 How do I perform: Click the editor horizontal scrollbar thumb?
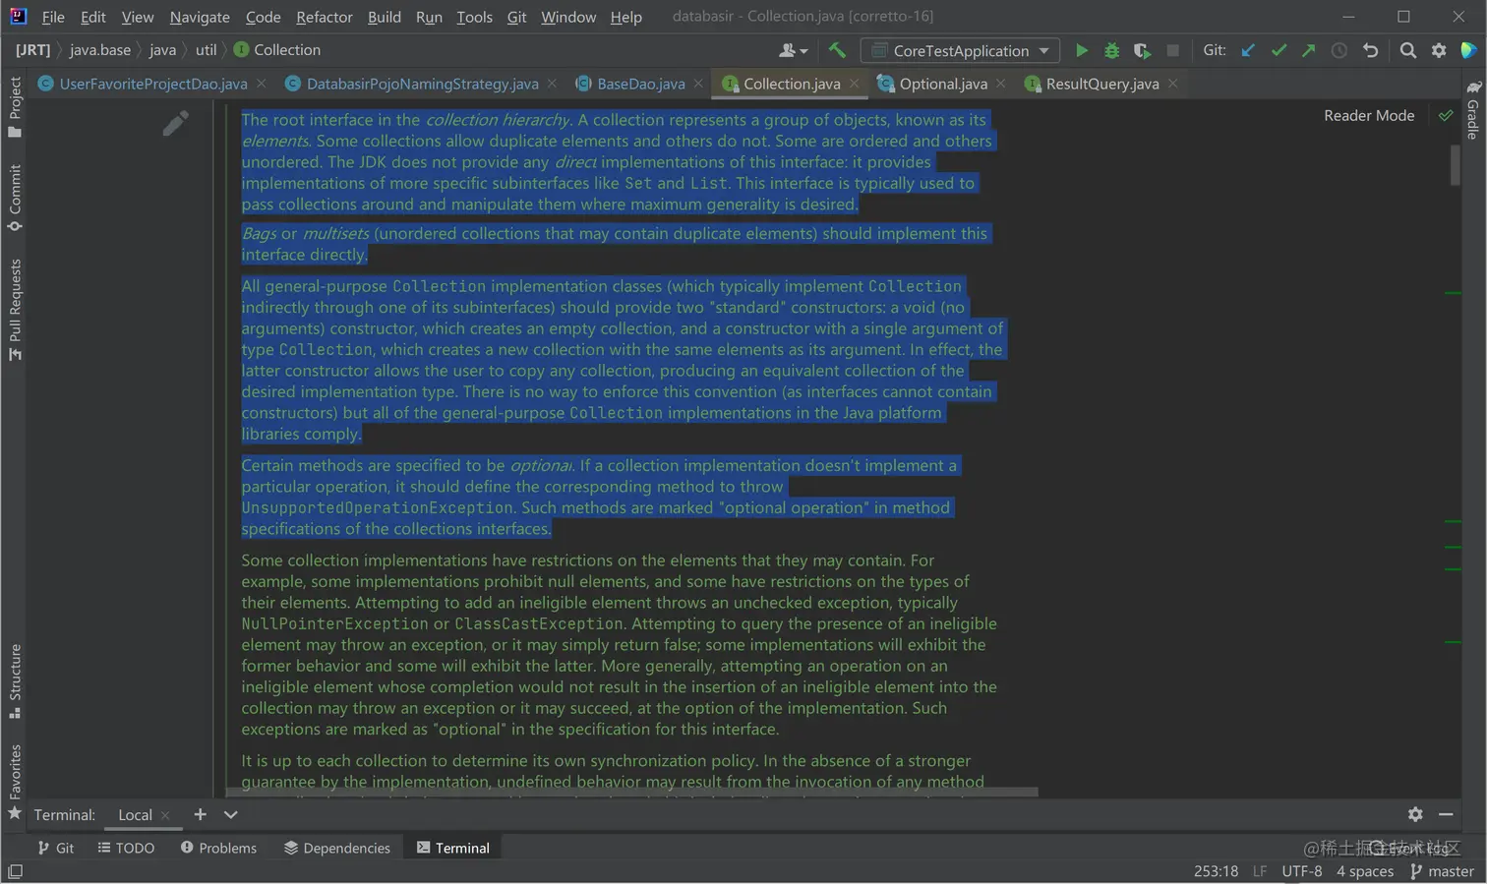631,791
